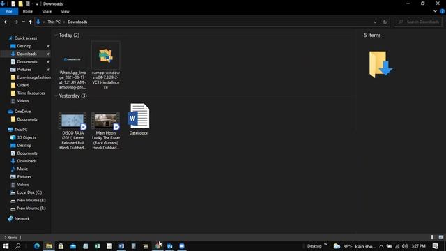Collapse the Today (2) group
Viewport: 446px width, 251px height.
56,36
